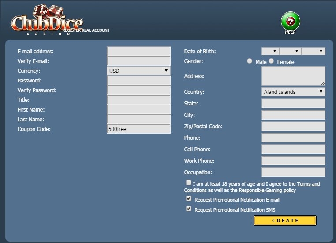
Task: Click the green Help question mark icon
Action: (290, 21)
